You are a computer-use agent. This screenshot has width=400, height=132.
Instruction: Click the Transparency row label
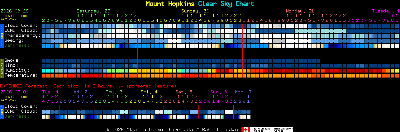(x=22, y=35)
